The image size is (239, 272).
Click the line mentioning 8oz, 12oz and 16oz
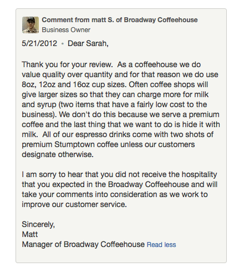[115, 84]
